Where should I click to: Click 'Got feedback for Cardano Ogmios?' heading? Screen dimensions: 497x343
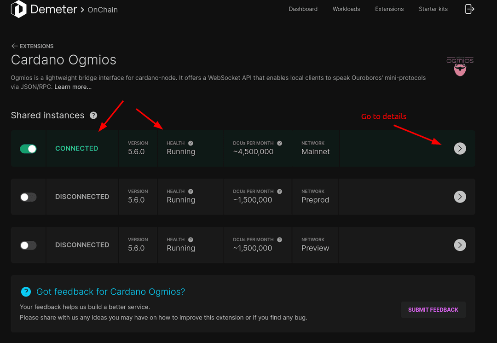point(110,291)
